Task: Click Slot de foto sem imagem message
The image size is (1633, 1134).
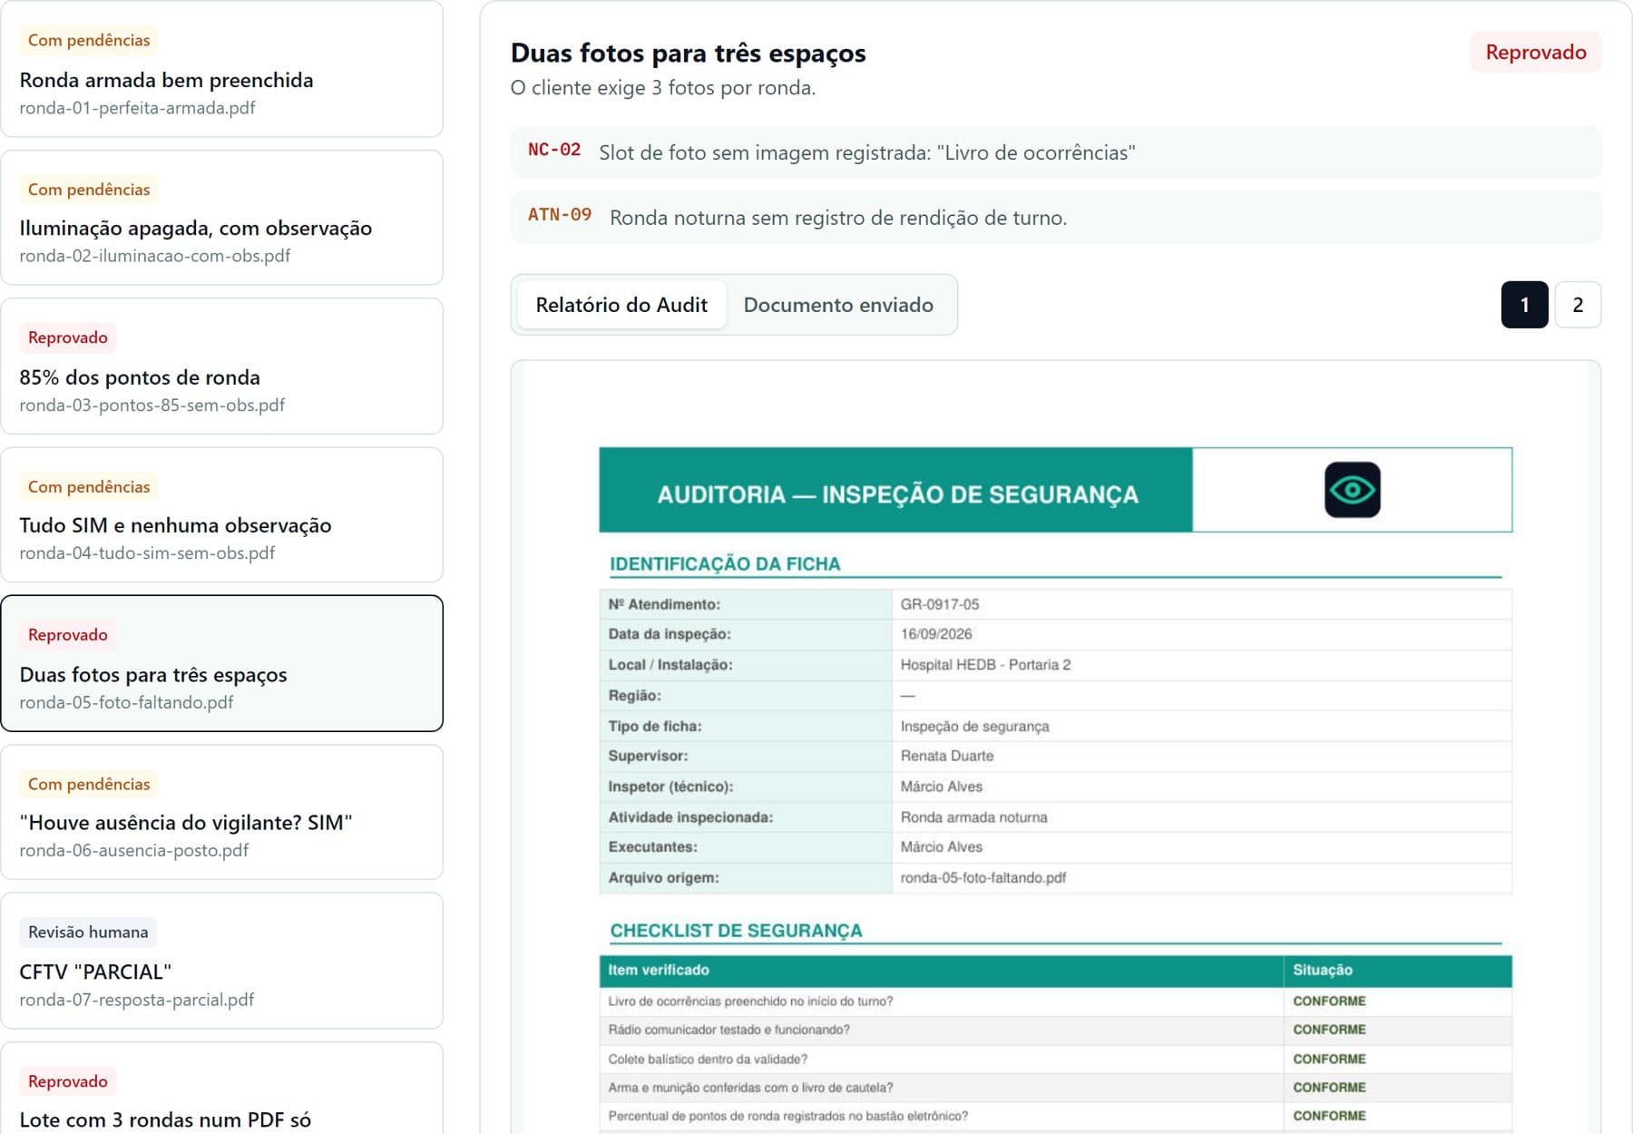Action: 867,152
